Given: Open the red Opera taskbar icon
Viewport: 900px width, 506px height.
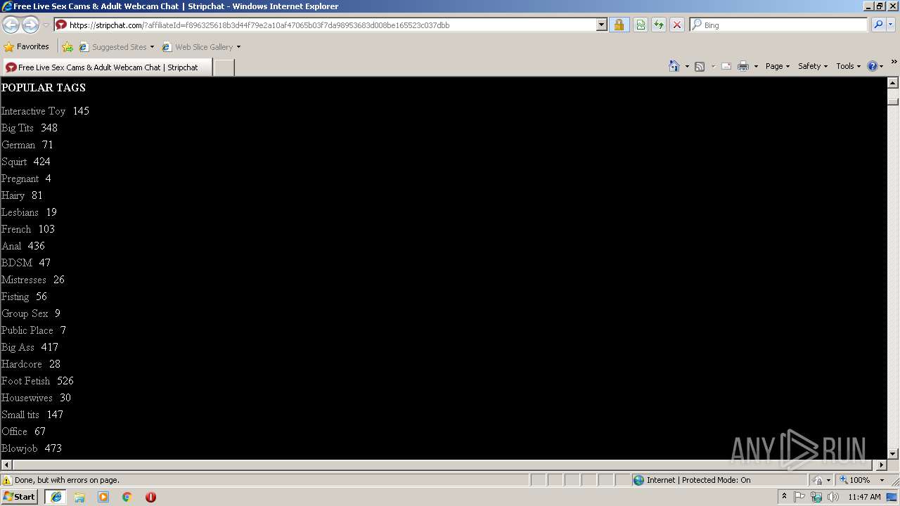Looking at the screenshot, I should pos(150,497).
